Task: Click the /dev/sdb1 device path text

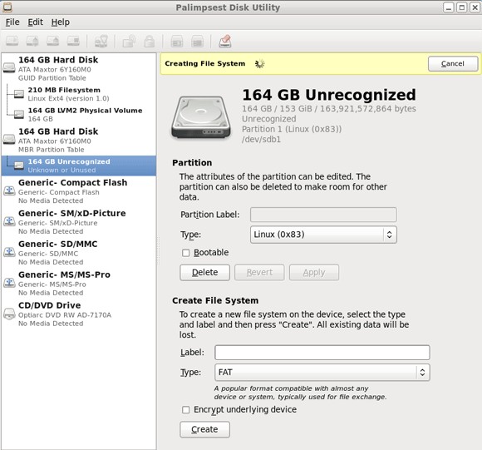Action: tap(261, 140)
